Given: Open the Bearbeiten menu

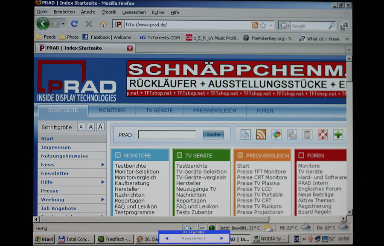Looking at the screenshot, I should click(x=64, y=12).
